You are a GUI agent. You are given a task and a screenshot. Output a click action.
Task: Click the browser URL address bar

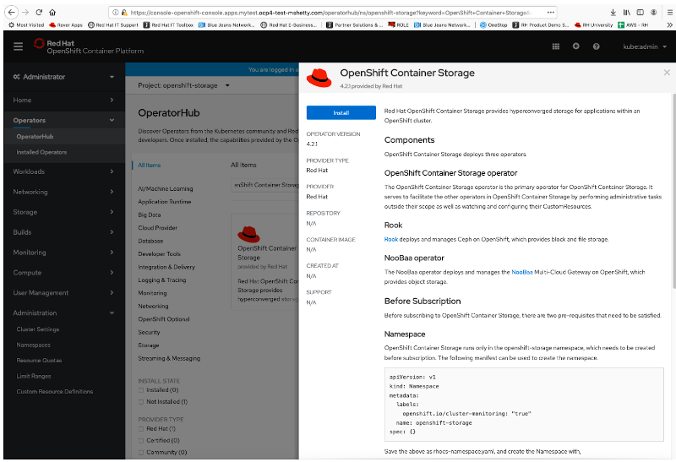pos(332,13)
